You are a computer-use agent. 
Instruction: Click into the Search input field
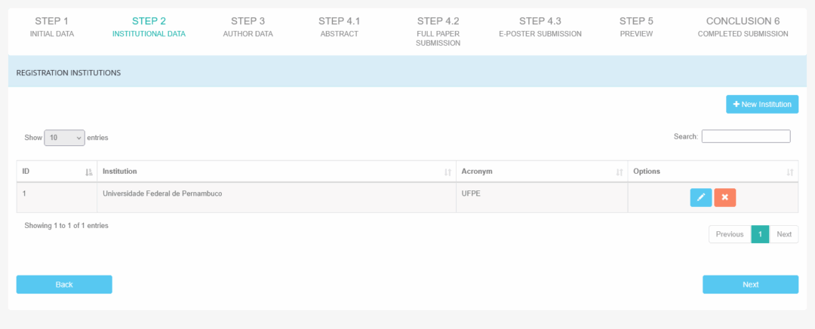click(x=746, y=136)
